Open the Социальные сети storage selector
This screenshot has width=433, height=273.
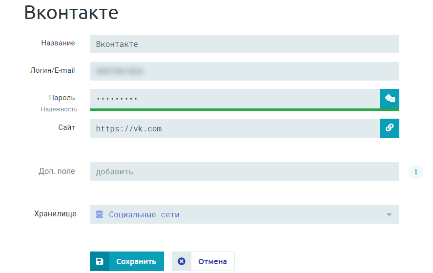point(245,214)
